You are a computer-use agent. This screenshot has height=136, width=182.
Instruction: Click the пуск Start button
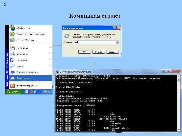point(14,92)
